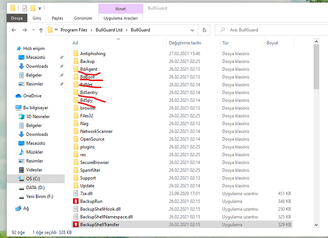The image size is (328, 238).
Task: Open the Paylaş ribbon tab
Action: pos(58,18)
